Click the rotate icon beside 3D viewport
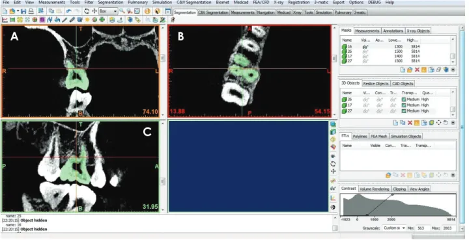Viewport: 469px width, 240px height. tap(333, 164)
